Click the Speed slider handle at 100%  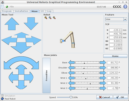[71, 97]
